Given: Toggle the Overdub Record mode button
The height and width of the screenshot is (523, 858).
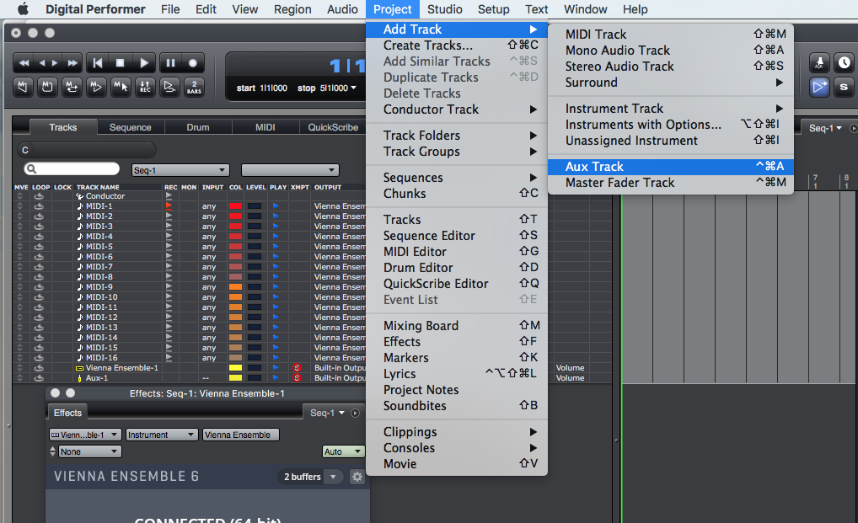Looking at the screenshot, I should 145,87.
